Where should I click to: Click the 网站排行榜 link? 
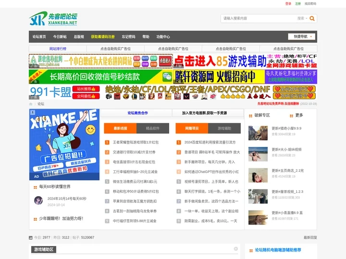(58, 48)
